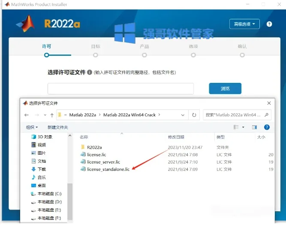Image resolution: width=286 pixels, height=225 pixels.
Task: Click the navigation pane scrollbar thumb
Action: pos(70,201)
